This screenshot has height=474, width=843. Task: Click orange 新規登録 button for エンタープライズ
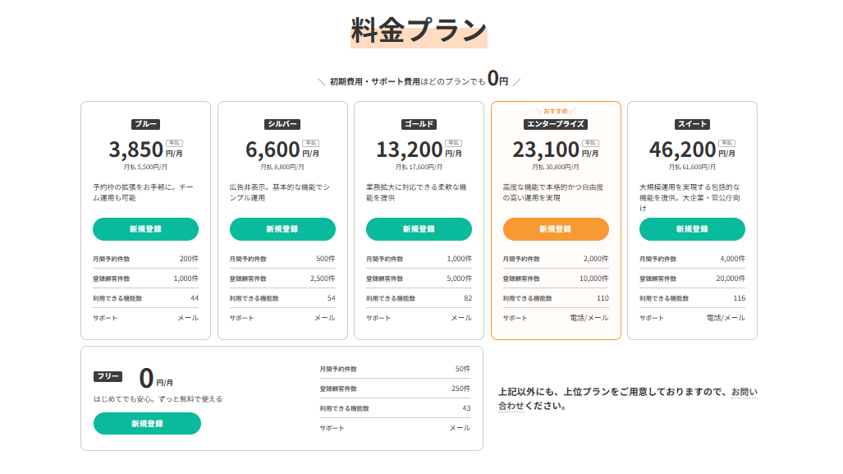click(556, 229)
